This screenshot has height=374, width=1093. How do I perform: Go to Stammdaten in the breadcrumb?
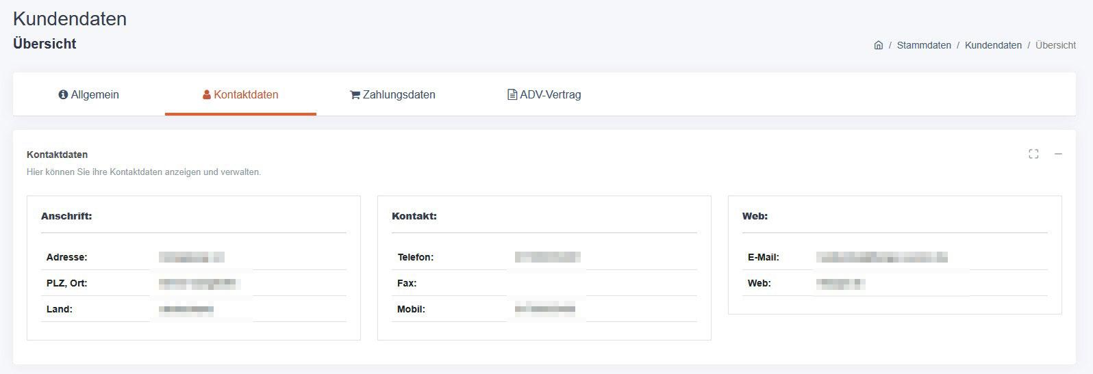click(924, 45)
